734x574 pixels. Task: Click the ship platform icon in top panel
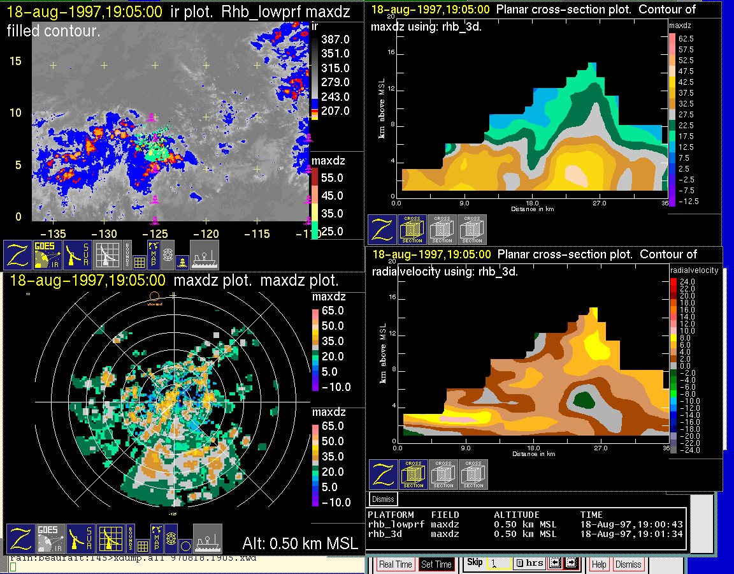(x=205, y=255)
